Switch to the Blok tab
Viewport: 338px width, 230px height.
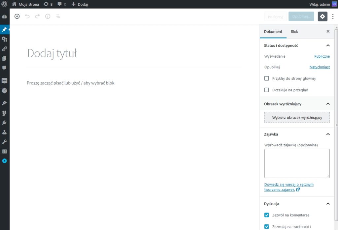pyautogui.click(x=294, y=32)
